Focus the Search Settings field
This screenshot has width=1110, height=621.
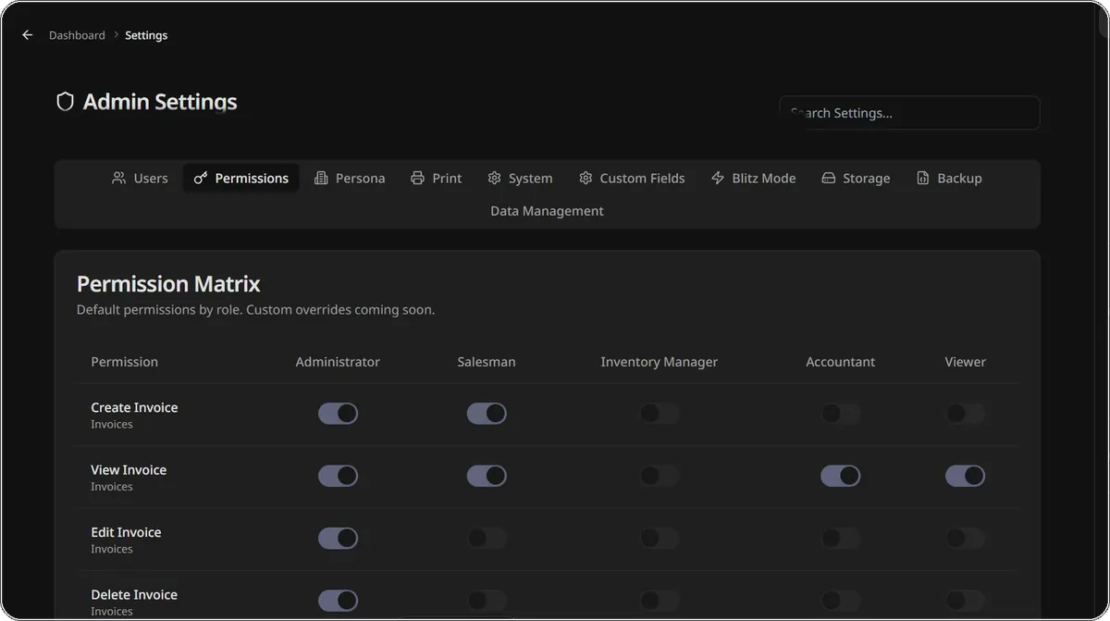[x=909, y=113]
